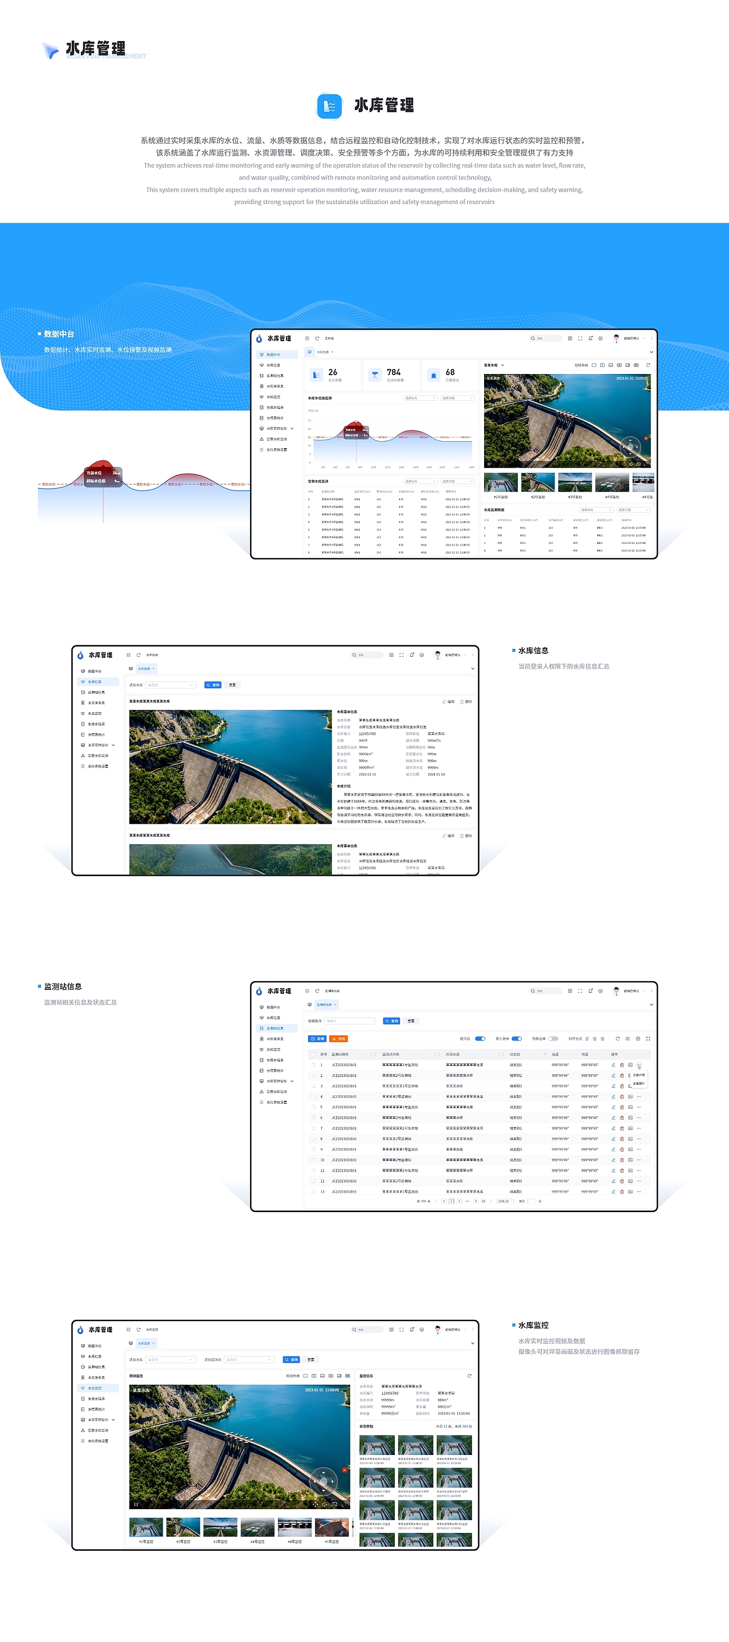Focus the 模糊查询 input in the 监测站信息 window

pos(350,1021)
